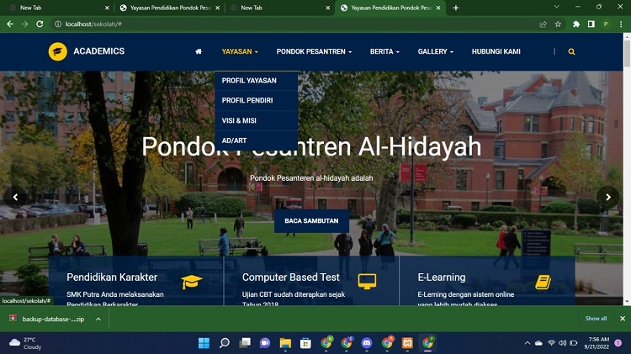631x354 pixels.
Task: Open Chrome extensions puzzle icon
Action: click(576, 24)
